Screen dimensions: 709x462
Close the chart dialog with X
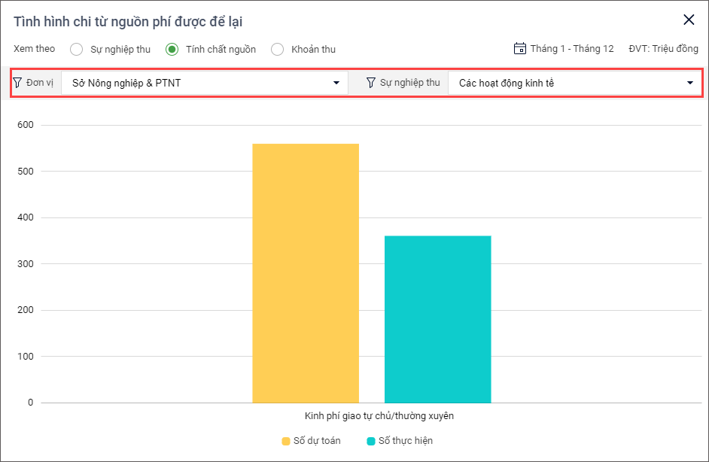tap(689, 20)
